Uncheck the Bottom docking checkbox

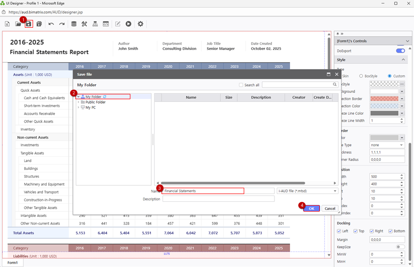pyautogui.click(x=389, y=231)
